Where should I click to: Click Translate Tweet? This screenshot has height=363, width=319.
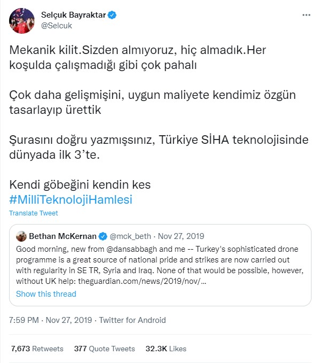[33, 213]
